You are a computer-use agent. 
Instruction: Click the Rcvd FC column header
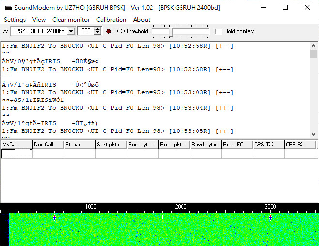point(237,145)
